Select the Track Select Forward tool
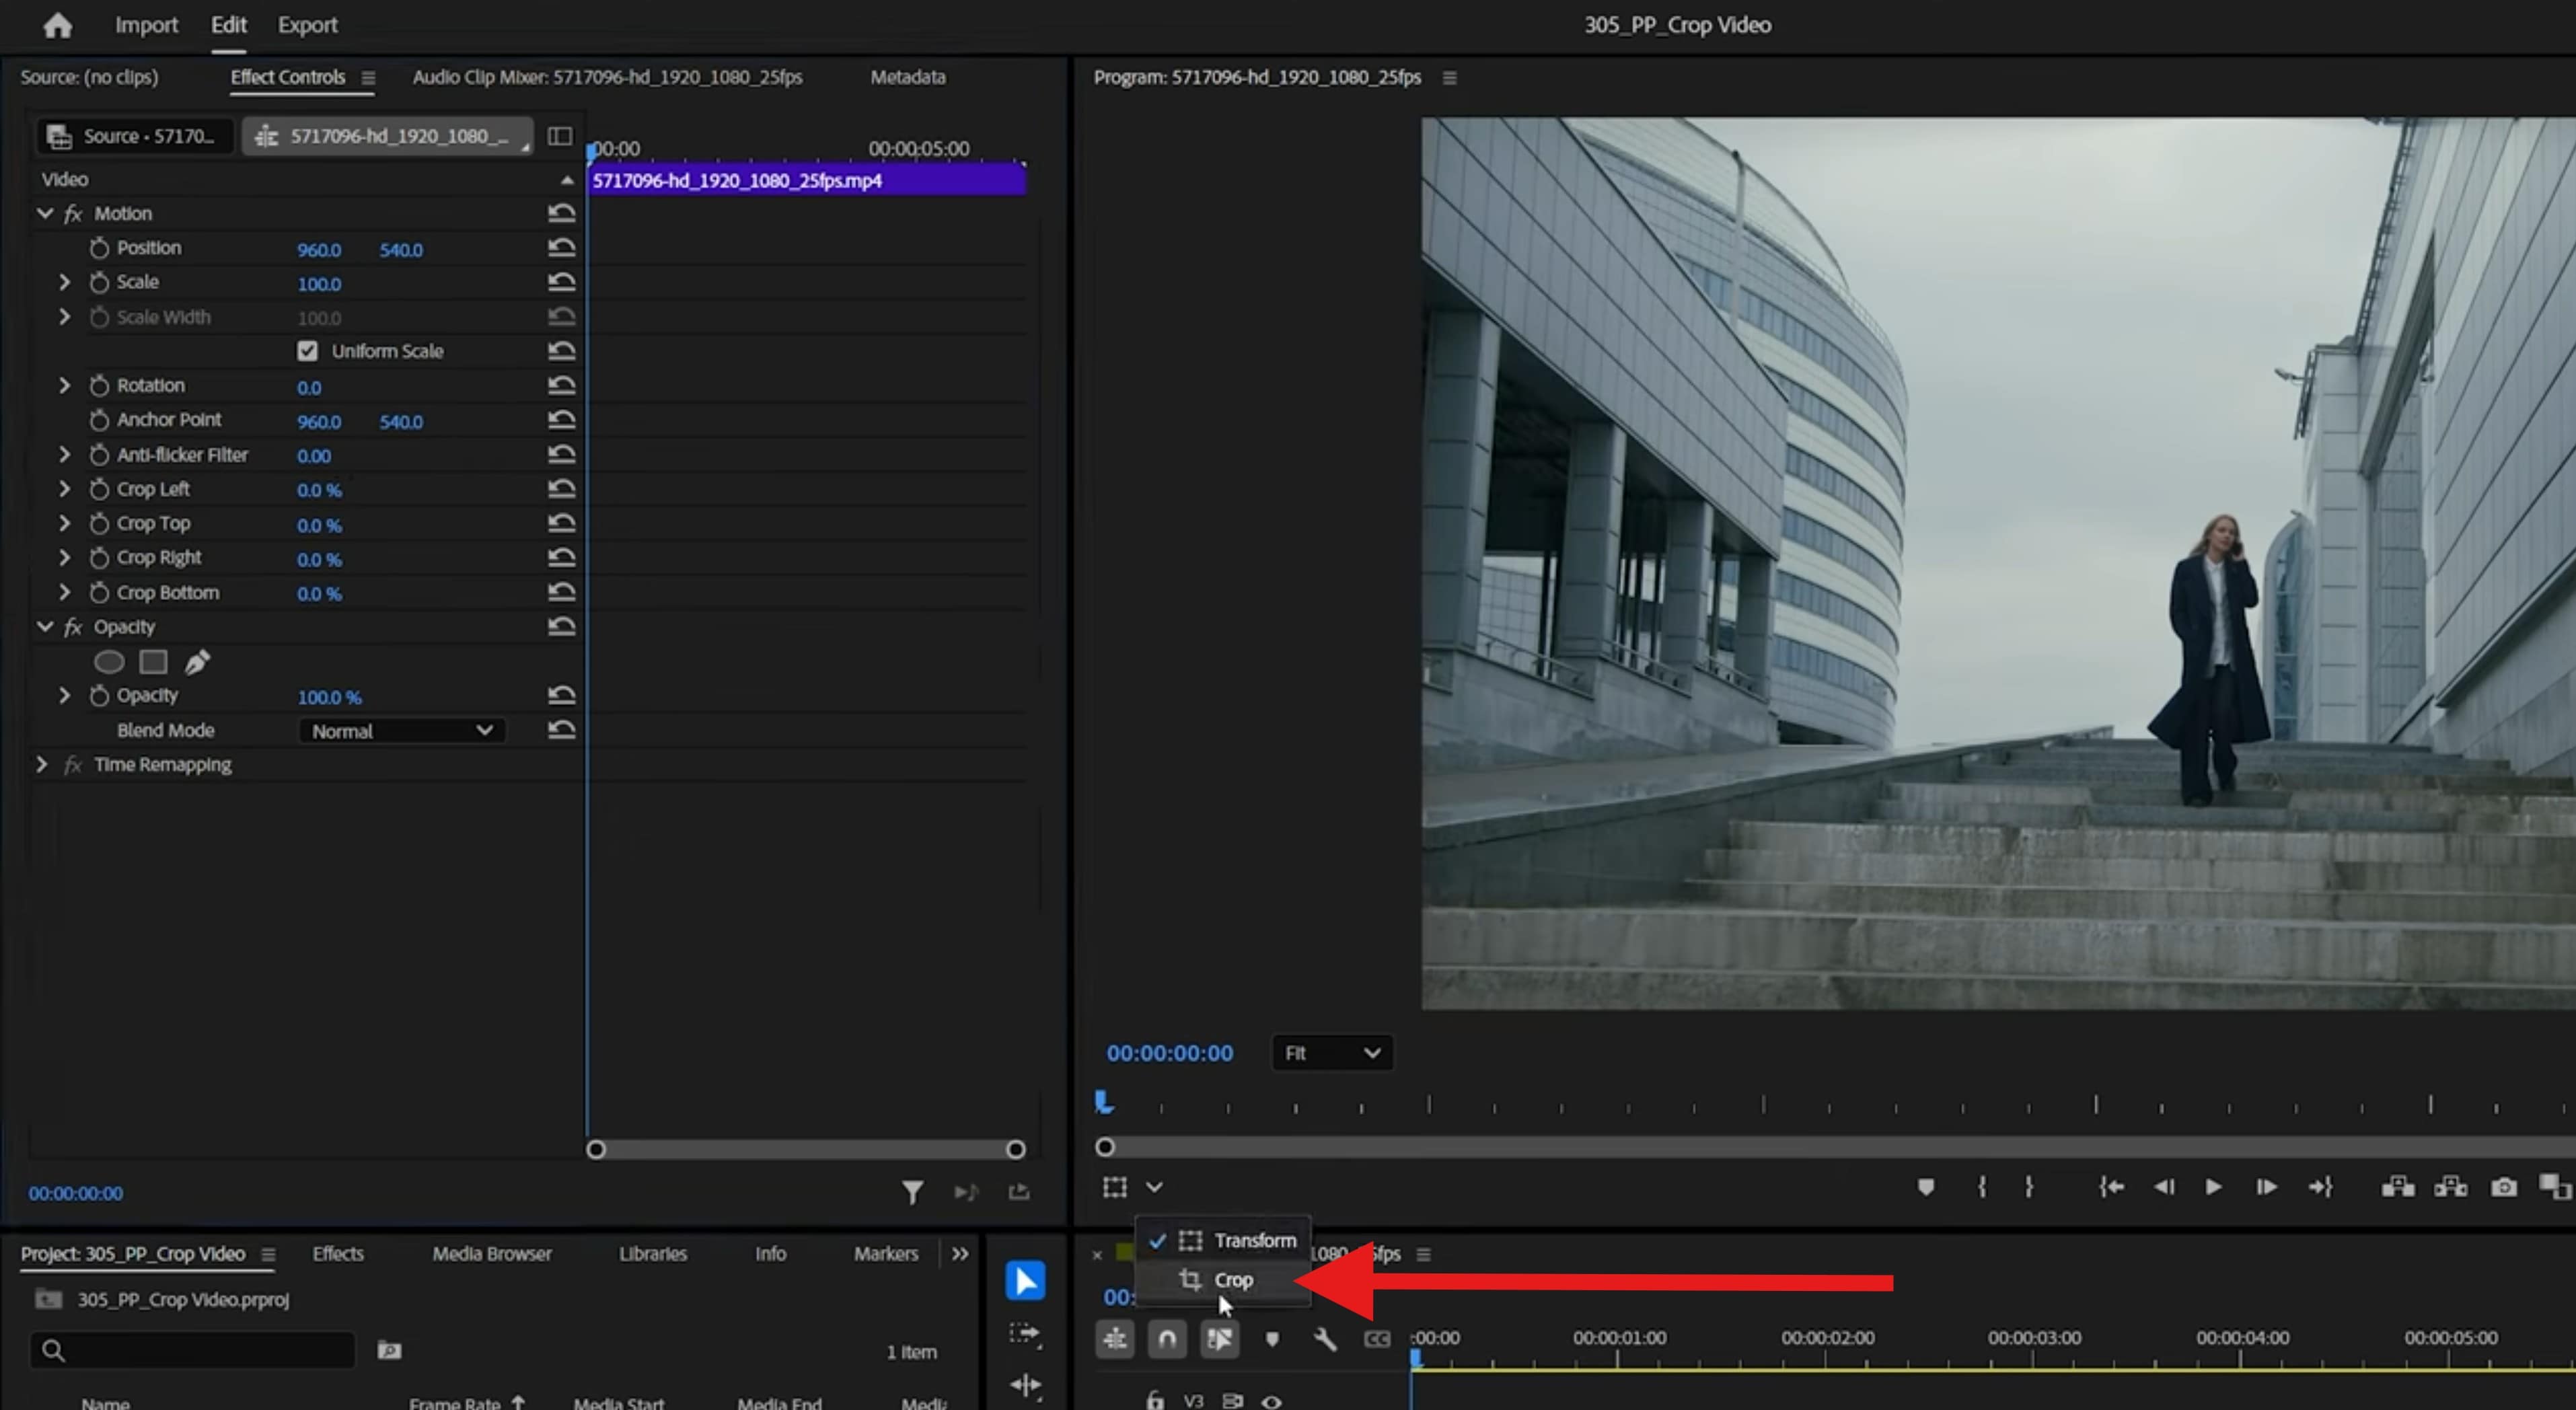The height and width of the screenshot is (1410, 2576). [x=1024, y=1334]
